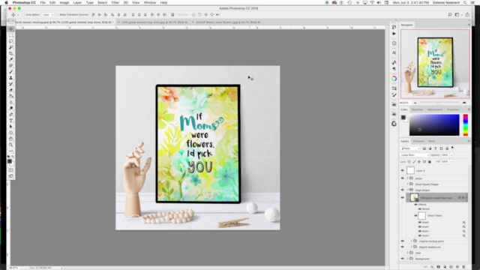Screen dimensions: 480x270
Task: Select the Crop tool
Action: tap(11, 53)
